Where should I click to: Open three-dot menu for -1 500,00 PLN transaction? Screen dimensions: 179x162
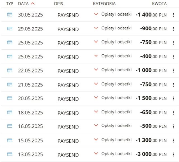tap(173, 98)
